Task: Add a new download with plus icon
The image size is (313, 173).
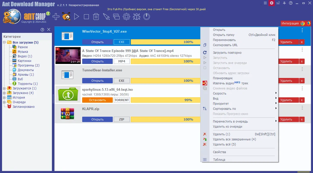Action: [x=56, y=17]
